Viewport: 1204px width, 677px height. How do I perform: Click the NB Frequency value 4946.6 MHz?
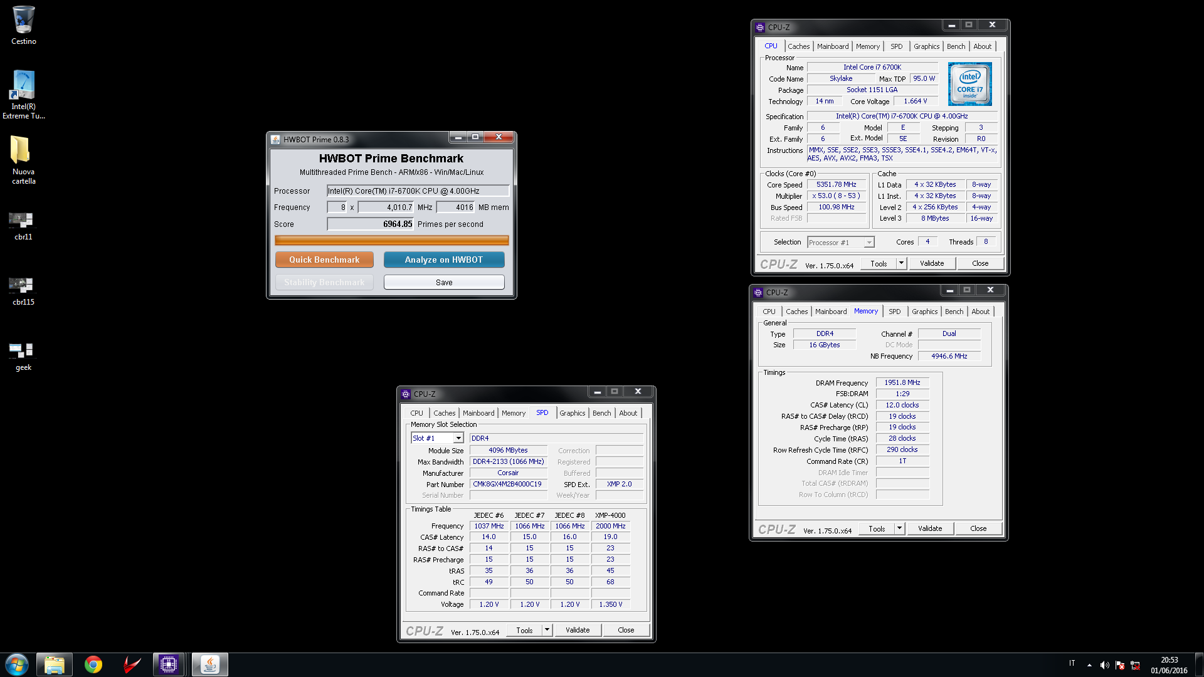tap(949, 356)
